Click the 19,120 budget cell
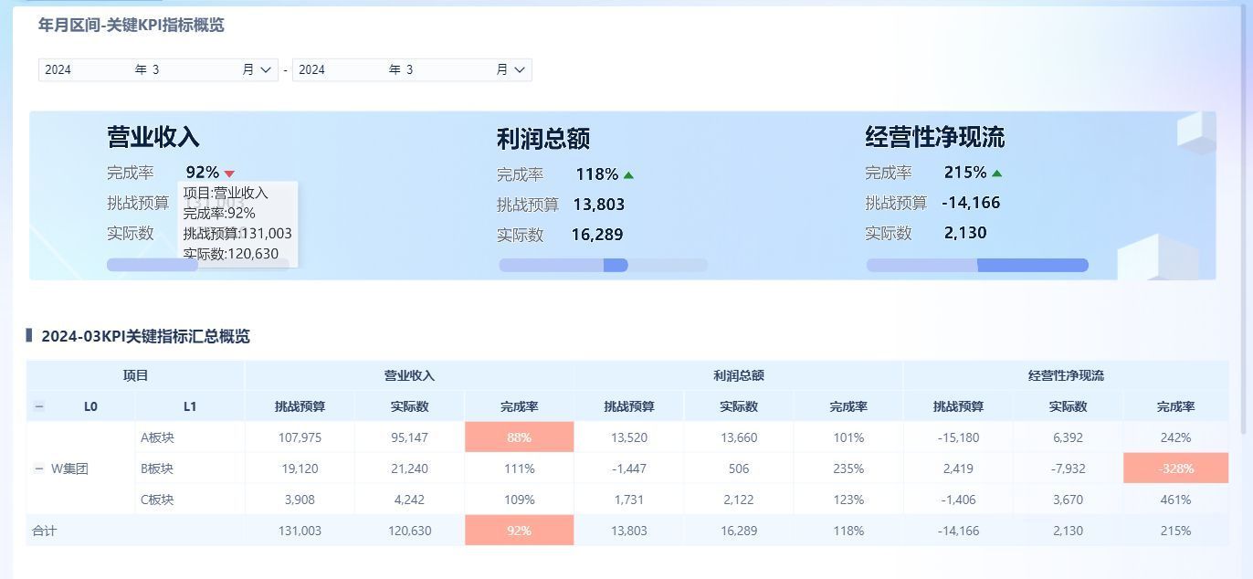1253x579 pixels. pos(300,468)
